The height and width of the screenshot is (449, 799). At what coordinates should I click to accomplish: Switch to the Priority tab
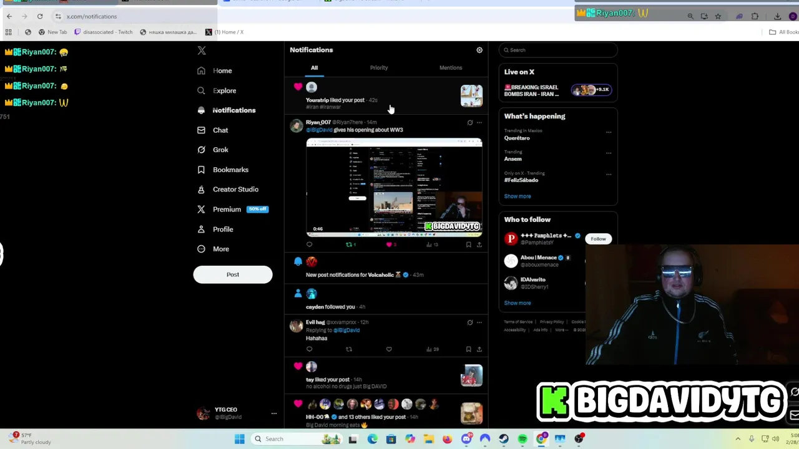click(379, 68)
